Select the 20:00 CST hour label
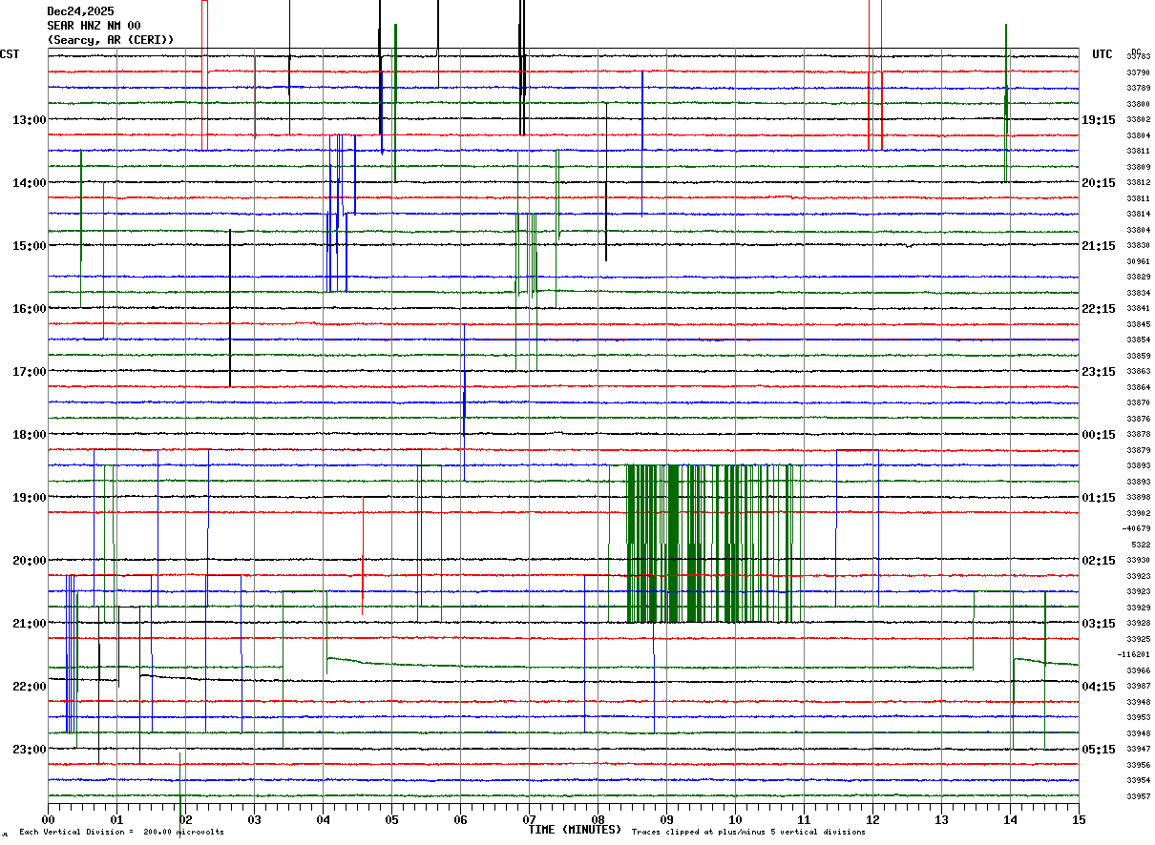This screenshot has height=845, width=1155. (29, 561)
